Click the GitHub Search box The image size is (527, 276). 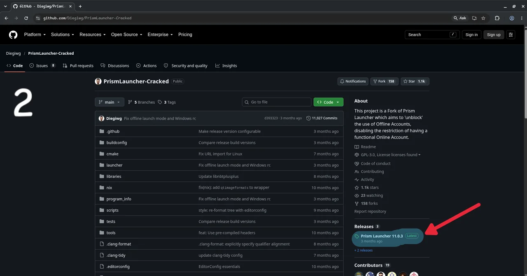[432, 35]
